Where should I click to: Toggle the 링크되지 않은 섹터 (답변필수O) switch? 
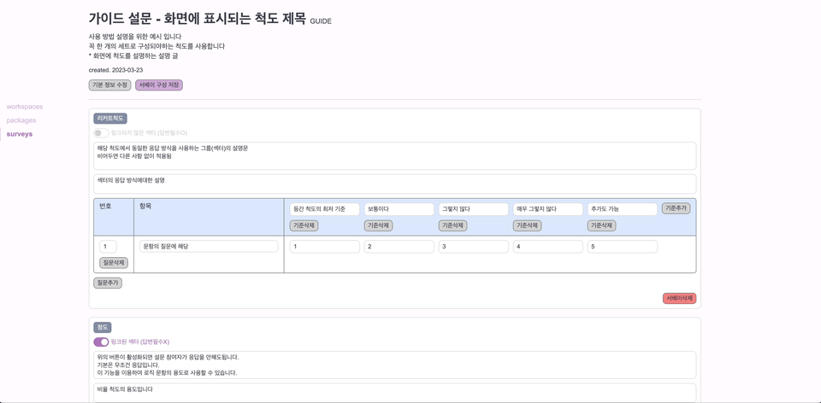[x=101, y=133]
